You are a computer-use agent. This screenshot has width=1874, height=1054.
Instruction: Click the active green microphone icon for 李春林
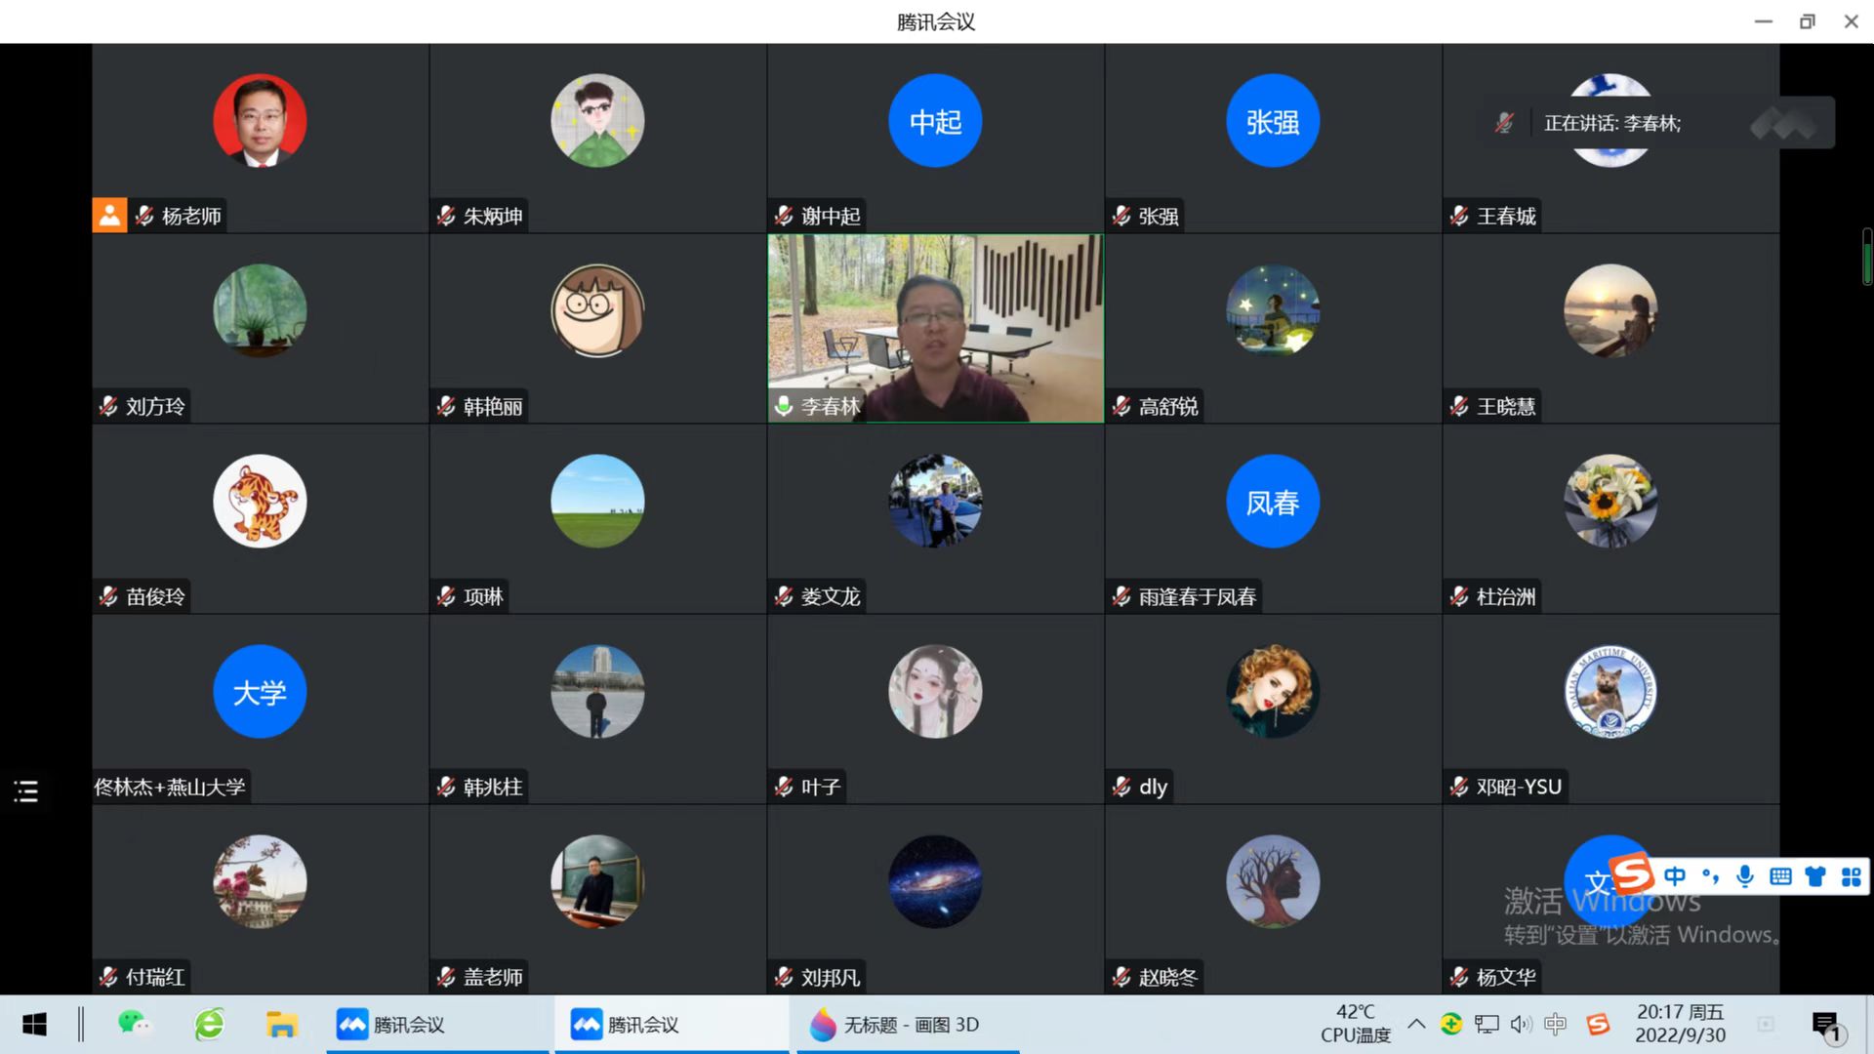pyautogui.click(x=784, y=406)
